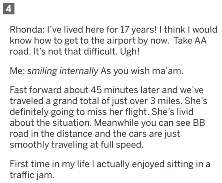Click the phrase 'smoothly traveling at full speed.'

pos(77,145)
